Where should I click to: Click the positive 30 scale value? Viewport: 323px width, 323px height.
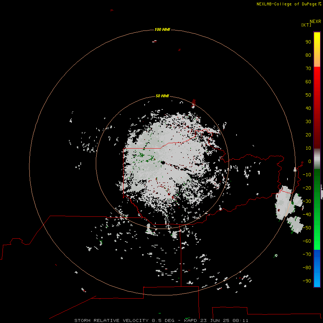tap(308, 122)
